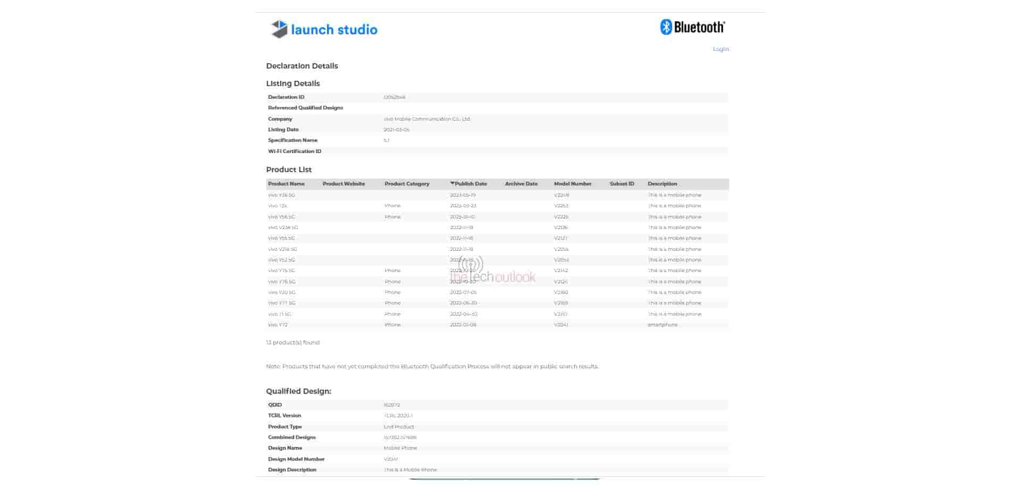Open the Login link

721,49
